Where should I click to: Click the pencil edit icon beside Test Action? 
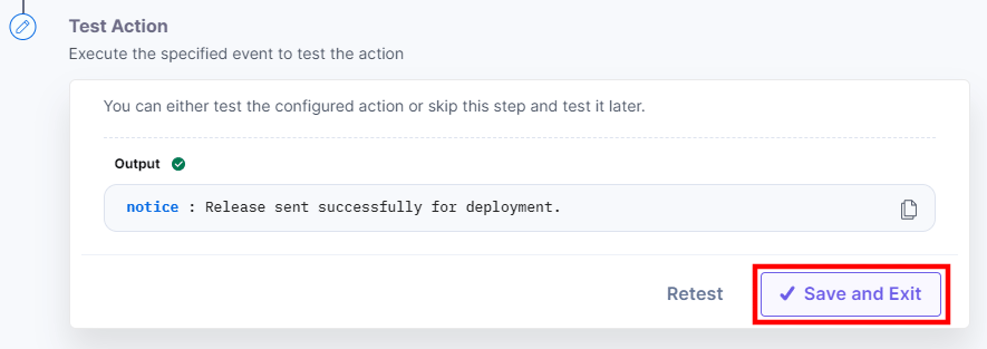click(23, 27)
